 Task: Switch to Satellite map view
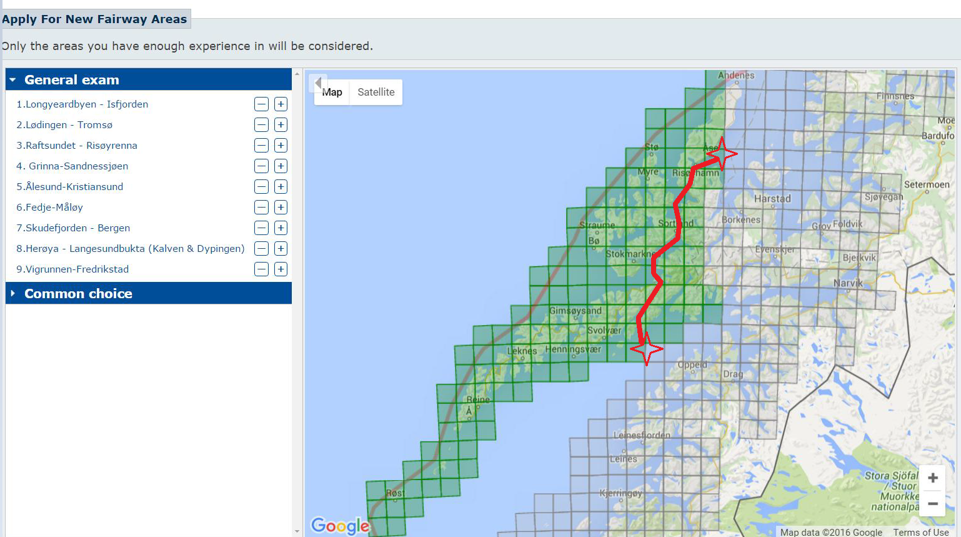click(376, 93)
